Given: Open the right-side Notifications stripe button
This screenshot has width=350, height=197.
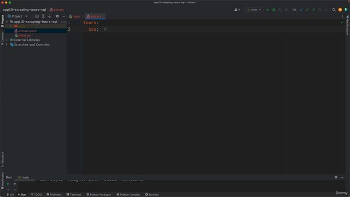Looking at the screenshot, I should pyautogui.click(x=348, y=25).
